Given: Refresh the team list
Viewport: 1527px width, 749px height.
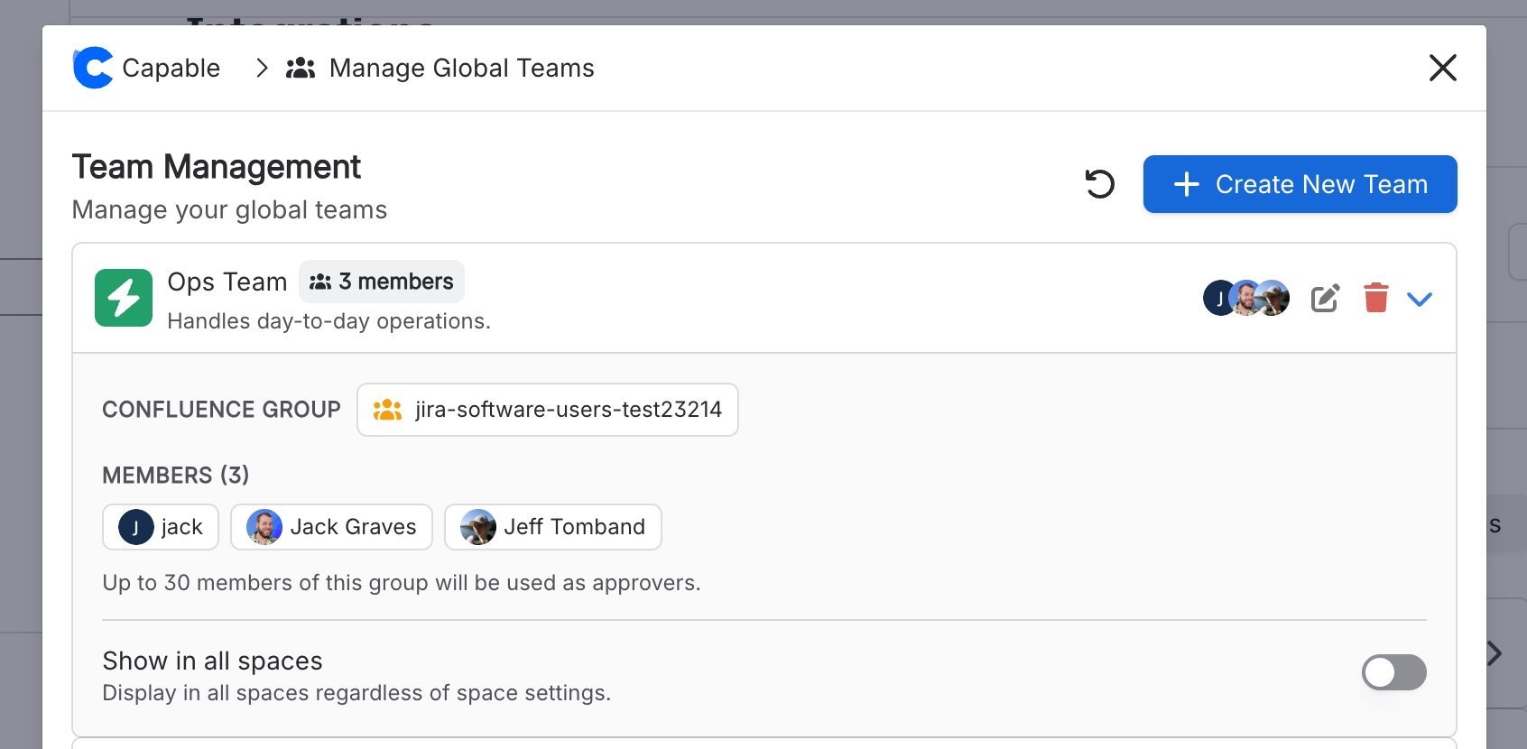Looking at the screenshot, I should coord(1099,184).
